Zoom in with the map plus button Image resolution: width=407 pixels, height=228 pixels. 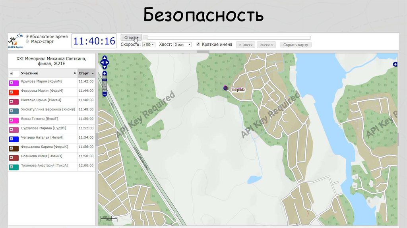tap(105, 73)
